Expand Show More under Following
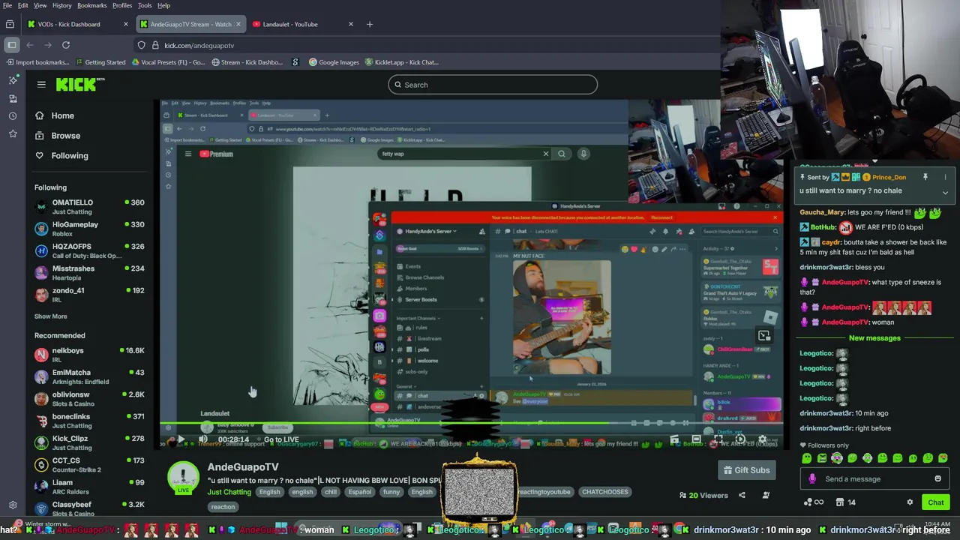 coord(50,316)
